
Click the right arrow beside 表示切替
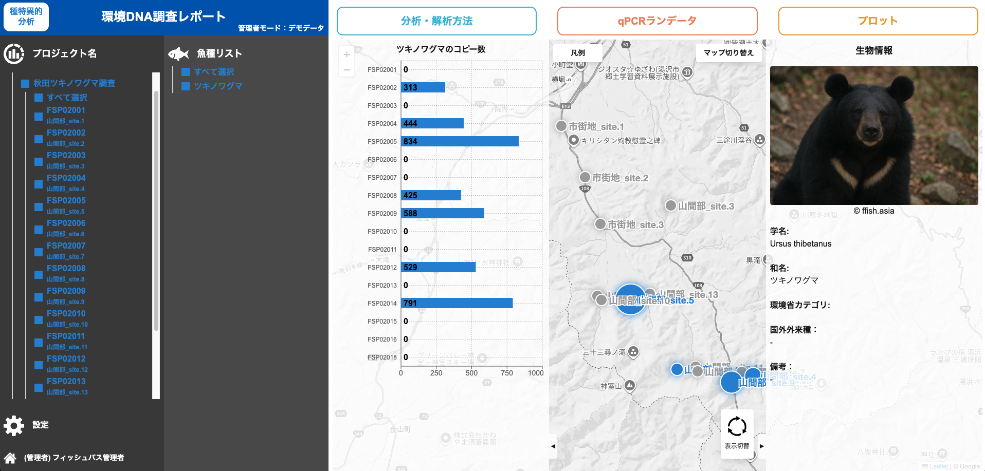coord(762,446)
